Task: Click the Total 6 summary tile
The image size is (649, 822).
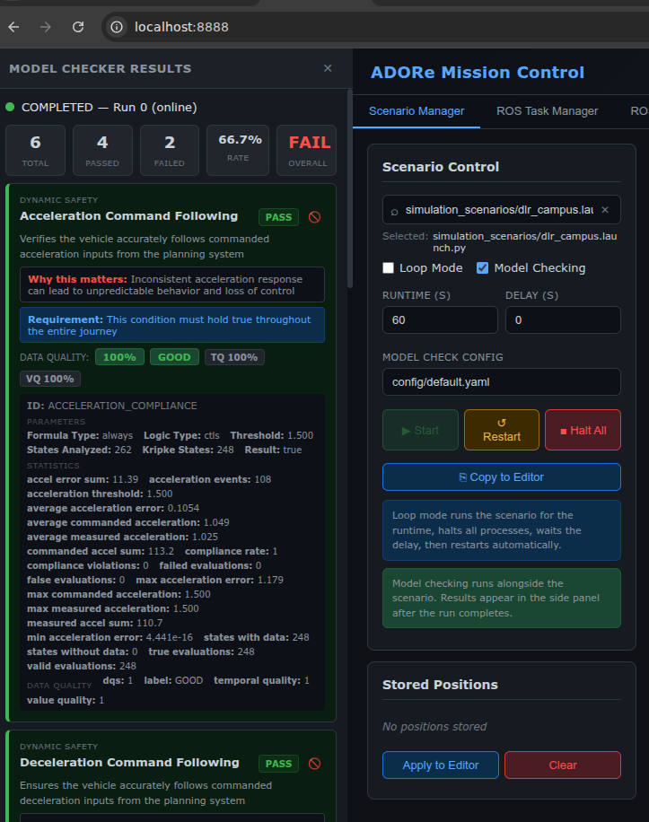Action: [x=36, y=151]
